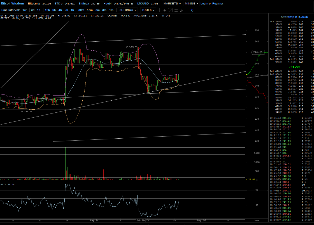Click the 10:30 time cursor label
This screenshot has width=314, height=225.
click(x=141, y=221)
